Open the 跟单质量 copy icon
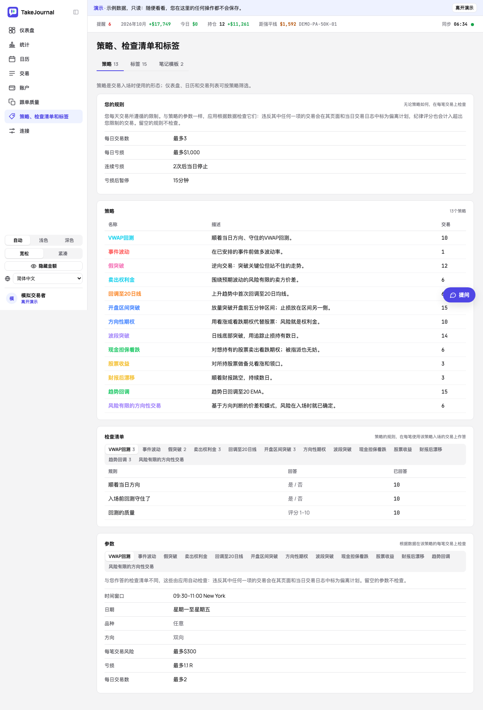 pyautogui.click(x=12, y=102)
